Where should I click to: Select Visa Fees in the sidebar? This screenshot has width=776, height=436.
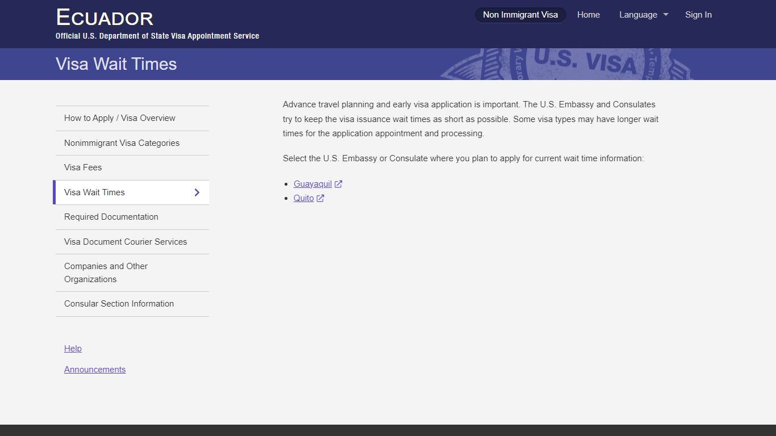[x=132, y=167]
